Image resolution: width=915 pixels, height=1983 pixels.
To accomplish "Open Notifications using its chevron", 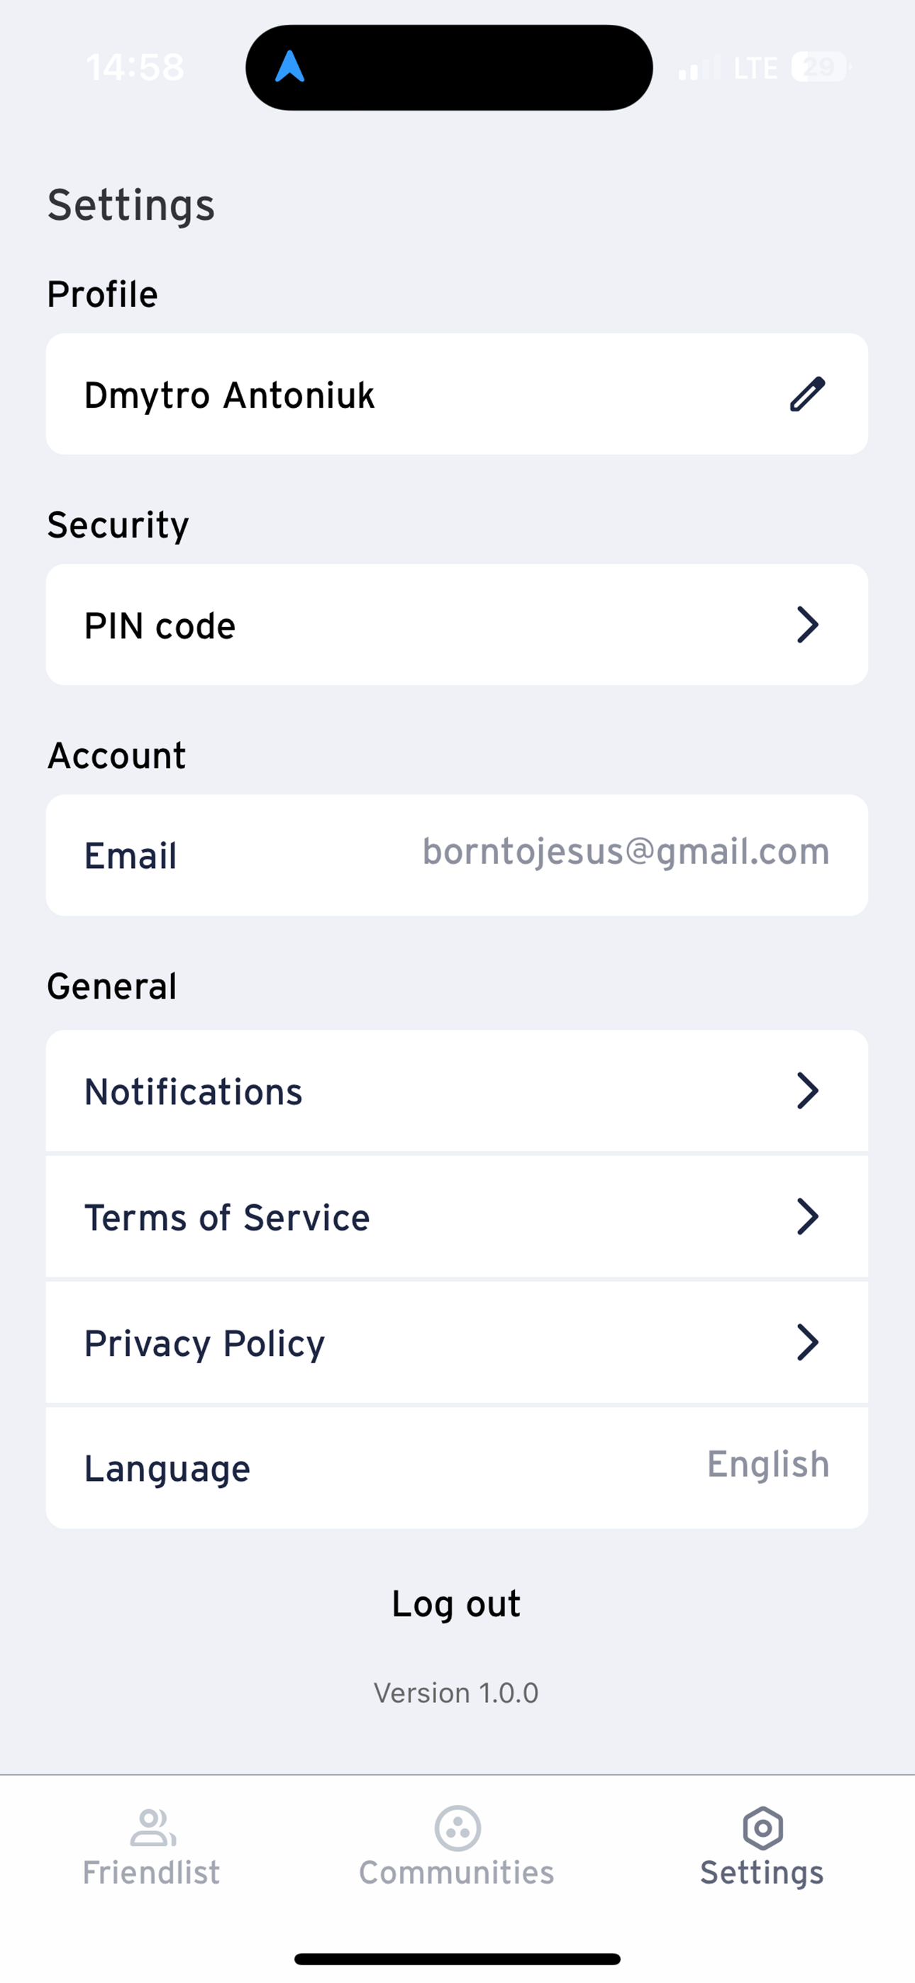I will [807, 1091].
